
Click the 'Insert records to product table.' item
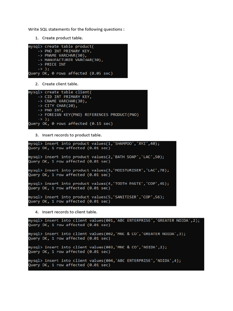tap(72, 135)
